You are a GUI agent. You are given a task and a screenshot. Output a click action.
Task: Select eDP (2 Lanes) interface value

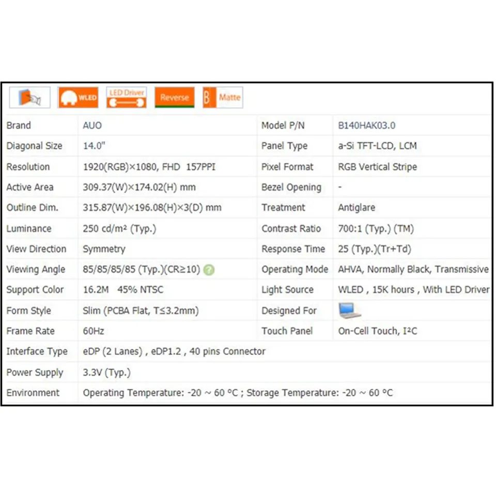(174, 351)
